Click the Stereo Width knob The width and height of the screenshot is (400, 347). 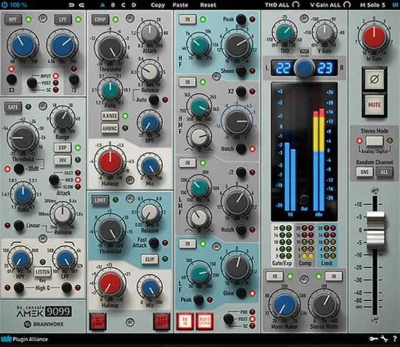pos(324,305)
